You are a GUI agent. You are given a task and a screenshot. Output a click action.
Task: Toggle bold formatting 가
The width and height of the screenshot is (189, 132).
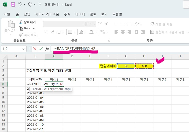pyautogui.click(x=46, y=32)
